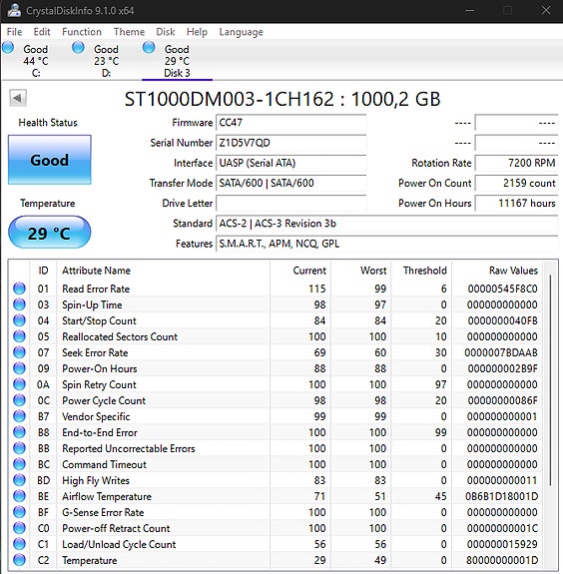The height and width of the screenshot is (574, 563).
Task: Select the D: drive status orb
Action: point(78,48)
